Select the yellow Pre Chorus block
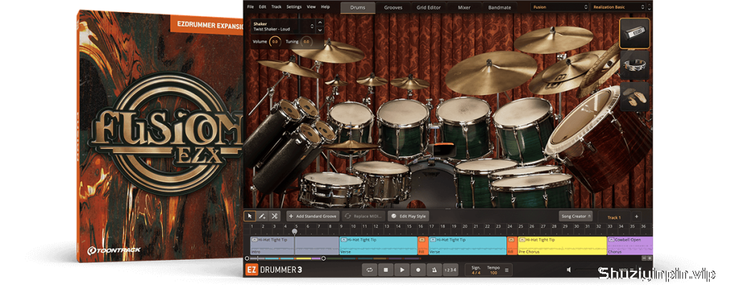The height and width of the screenshot is (297, 731). (563, 246)
